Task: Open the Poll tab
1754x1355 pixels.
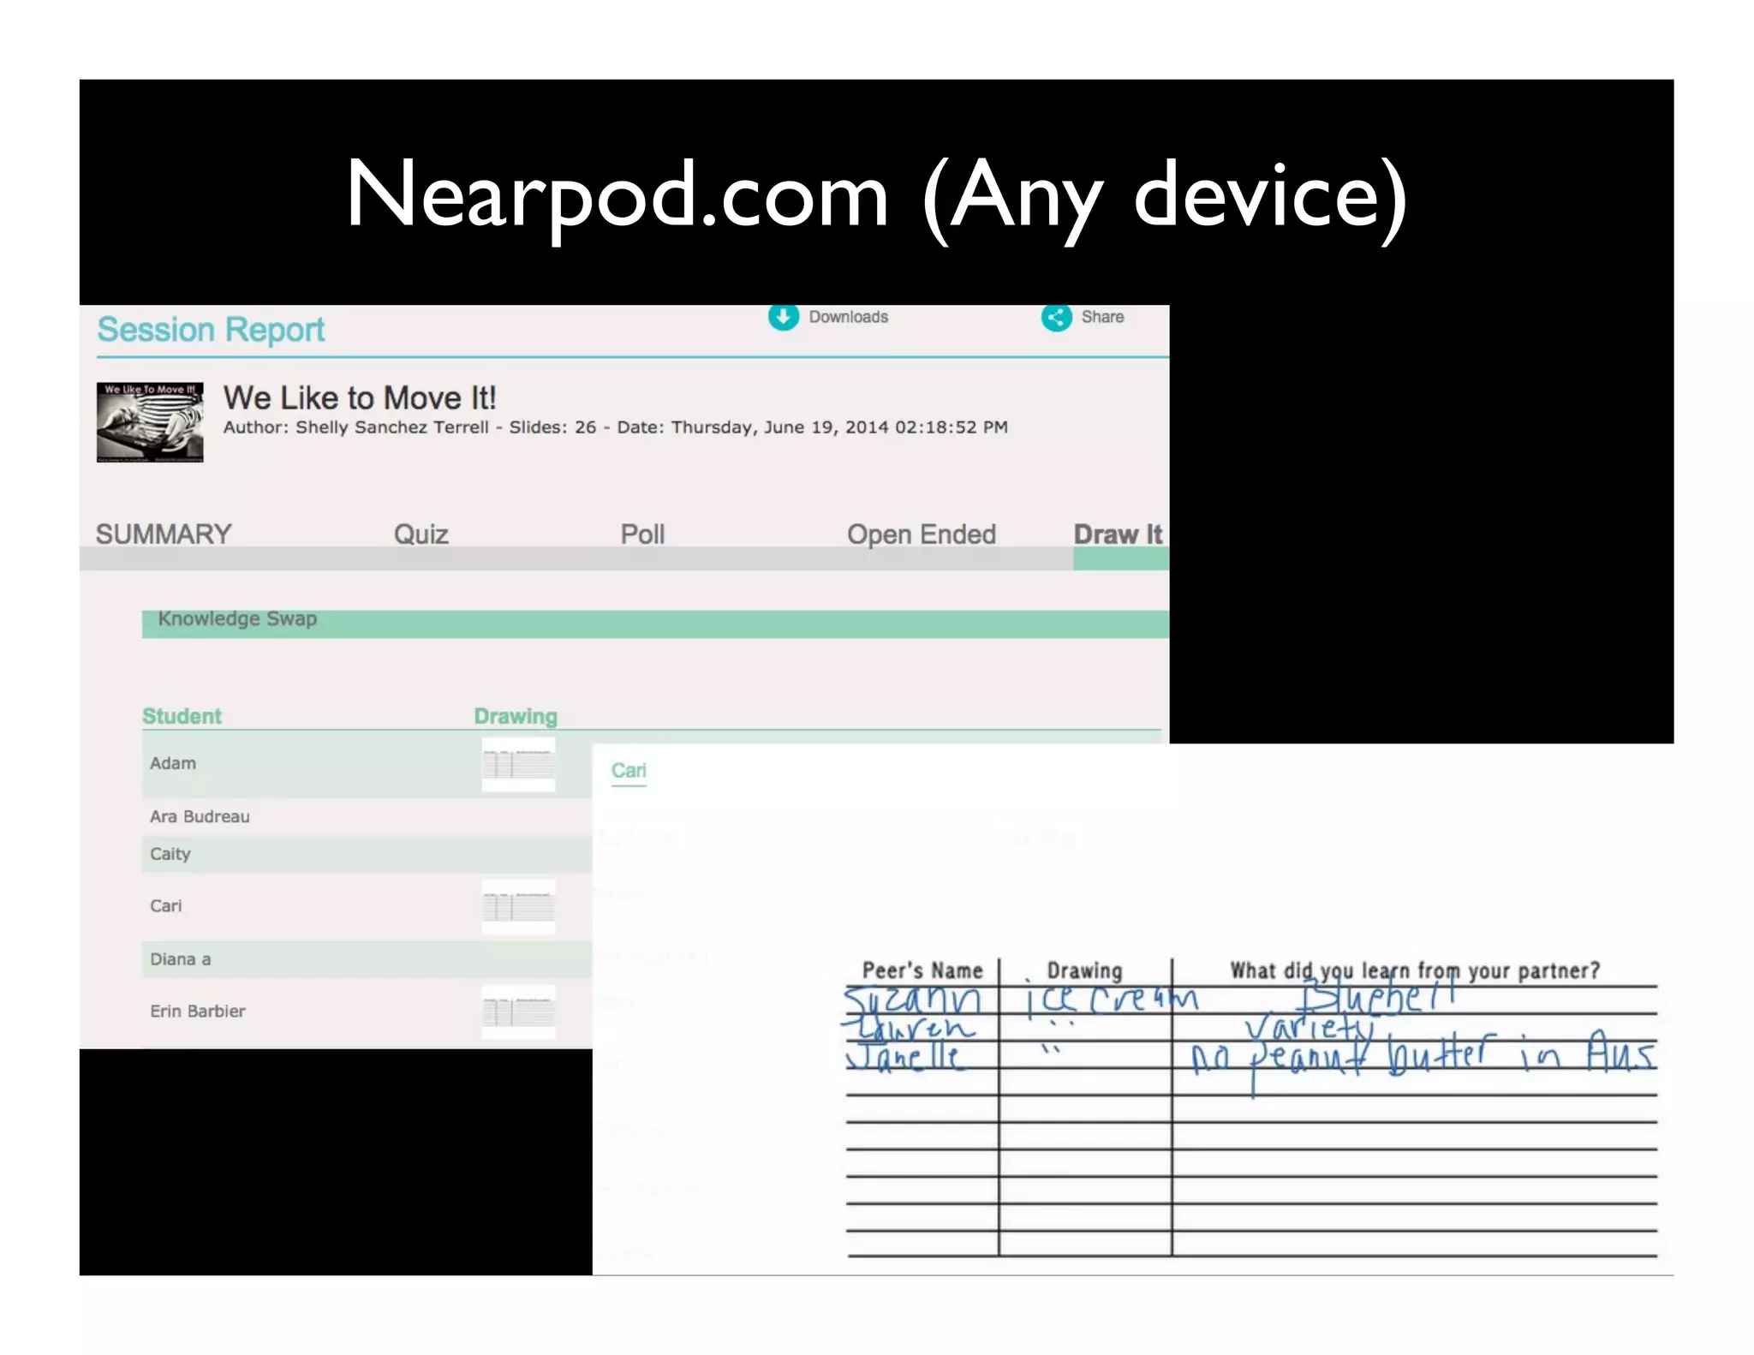Action: coord(642,534)
